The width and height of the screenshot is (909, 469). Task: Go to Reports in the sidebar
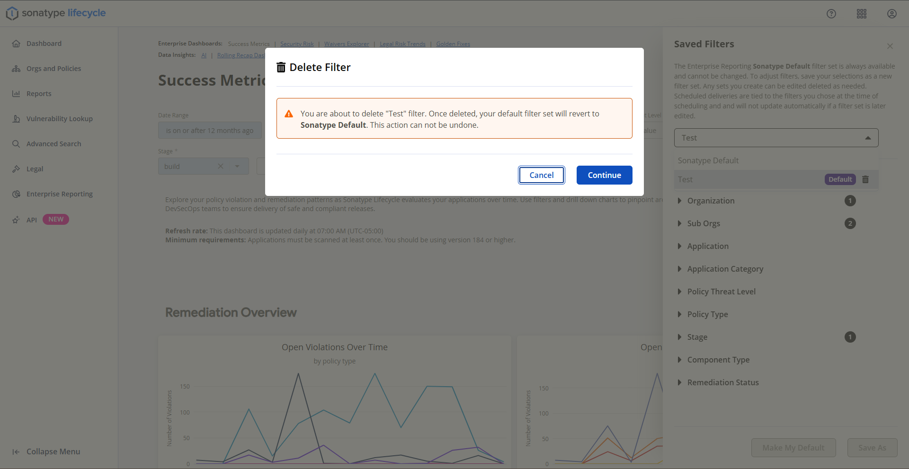click(39, 94)
